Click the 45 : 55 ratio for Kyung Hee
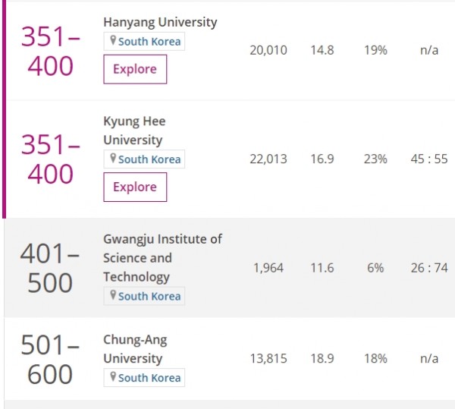This screenshot has width=455, height=409. (429, 159)
